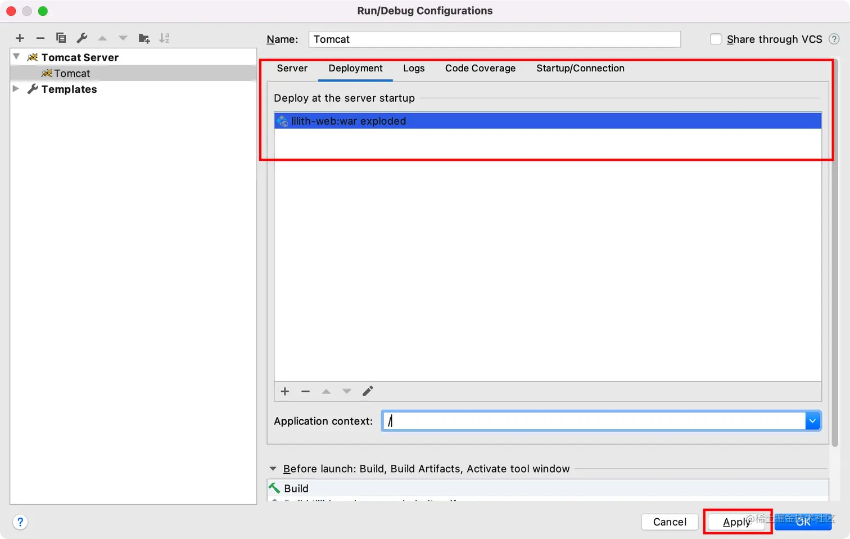Move configuration down in the left toolbar

(x=123, y=38)
